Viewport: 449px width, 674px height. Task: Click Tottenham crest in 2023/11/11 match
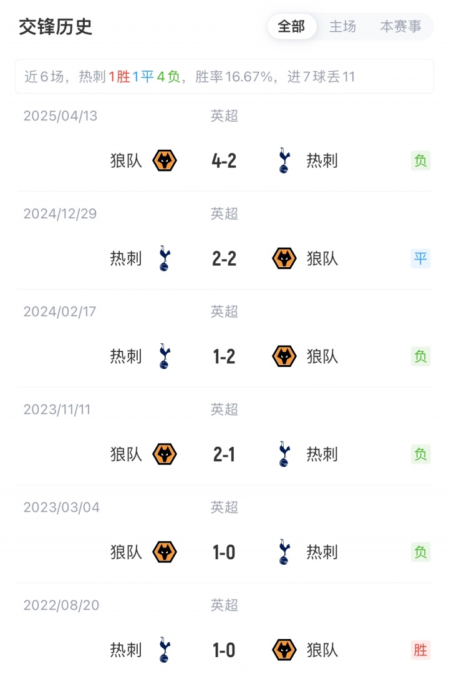pos(284,454)
